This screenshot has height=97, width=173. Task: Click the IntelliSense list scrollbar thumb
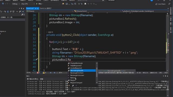[97, 72]
